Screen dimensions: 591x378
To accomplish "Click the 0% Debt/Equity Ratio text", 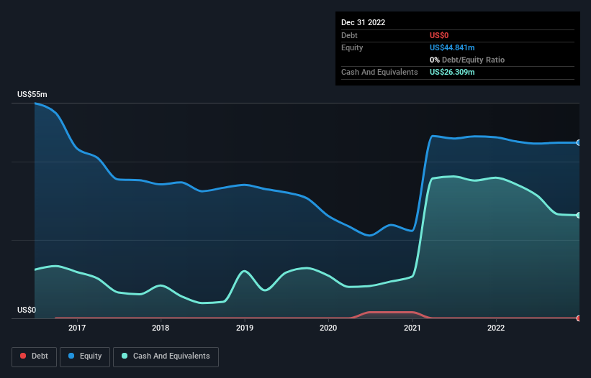I will pos(467,60).
